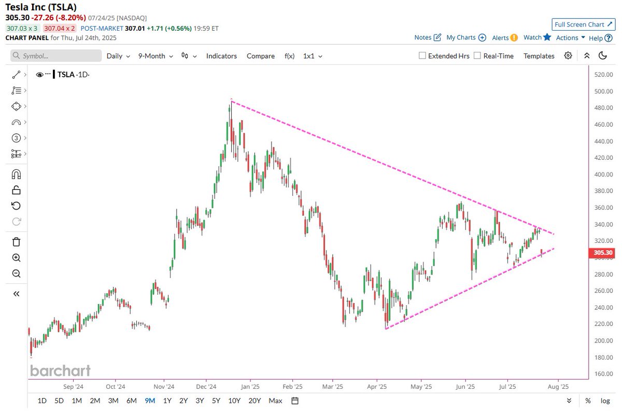
Task: Expand the trend line tool options arrow
Action: pyautogui.click(x=24, y=75)
